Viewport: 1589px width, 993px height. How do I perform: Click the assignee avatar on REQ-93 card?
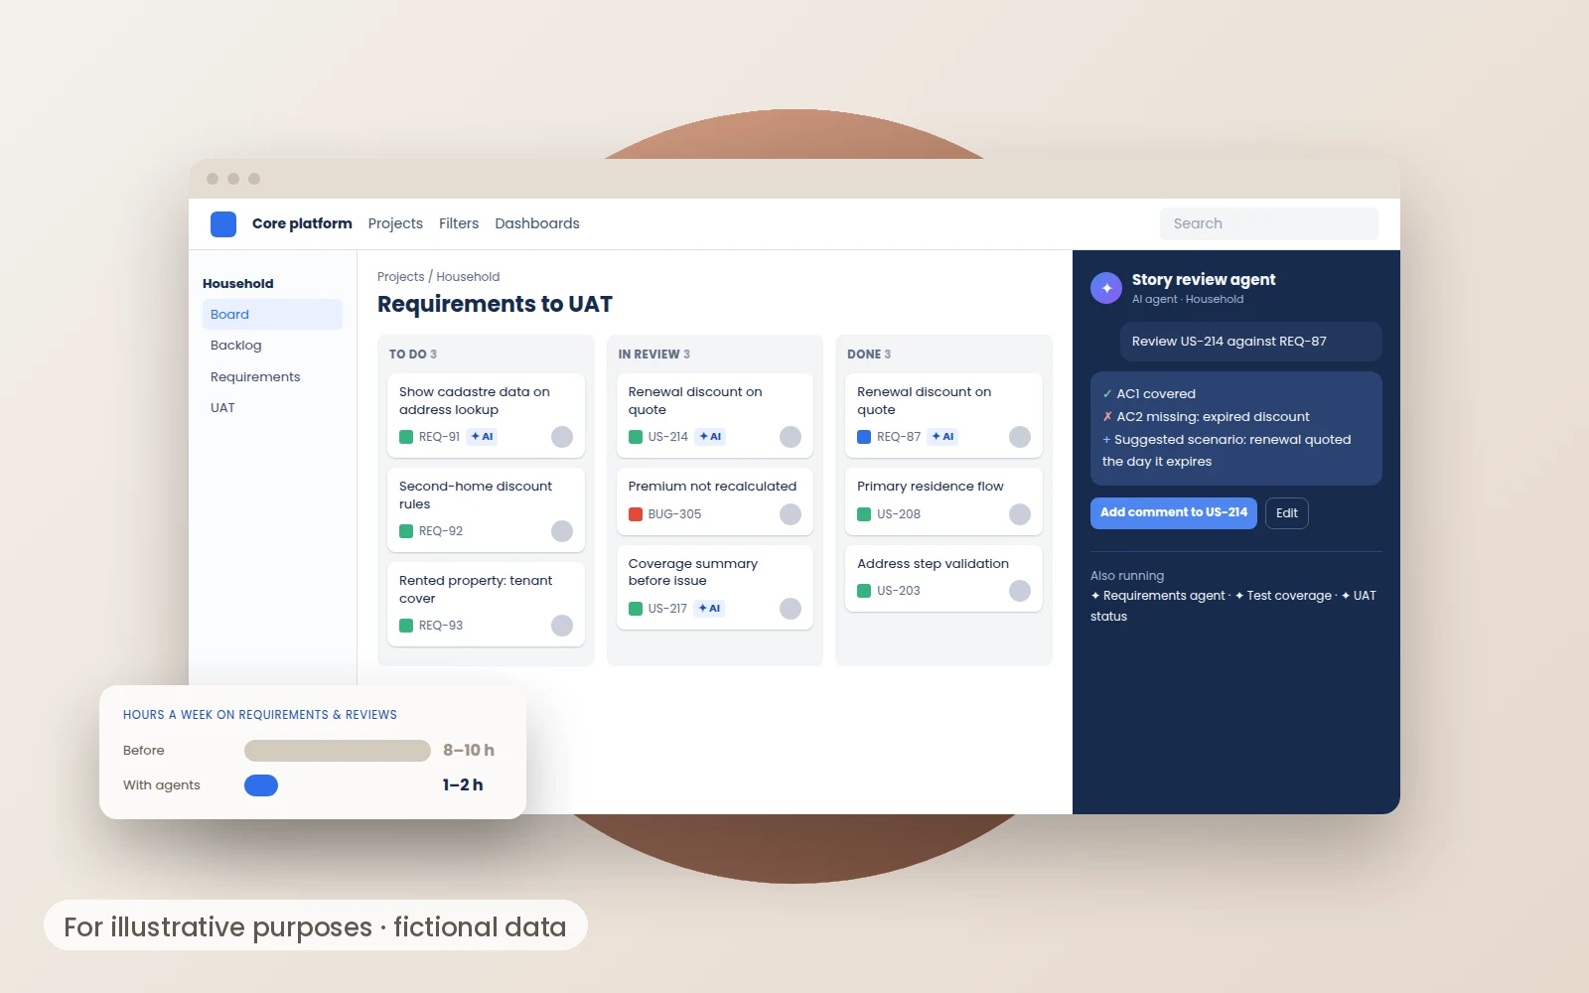[562, 626]
